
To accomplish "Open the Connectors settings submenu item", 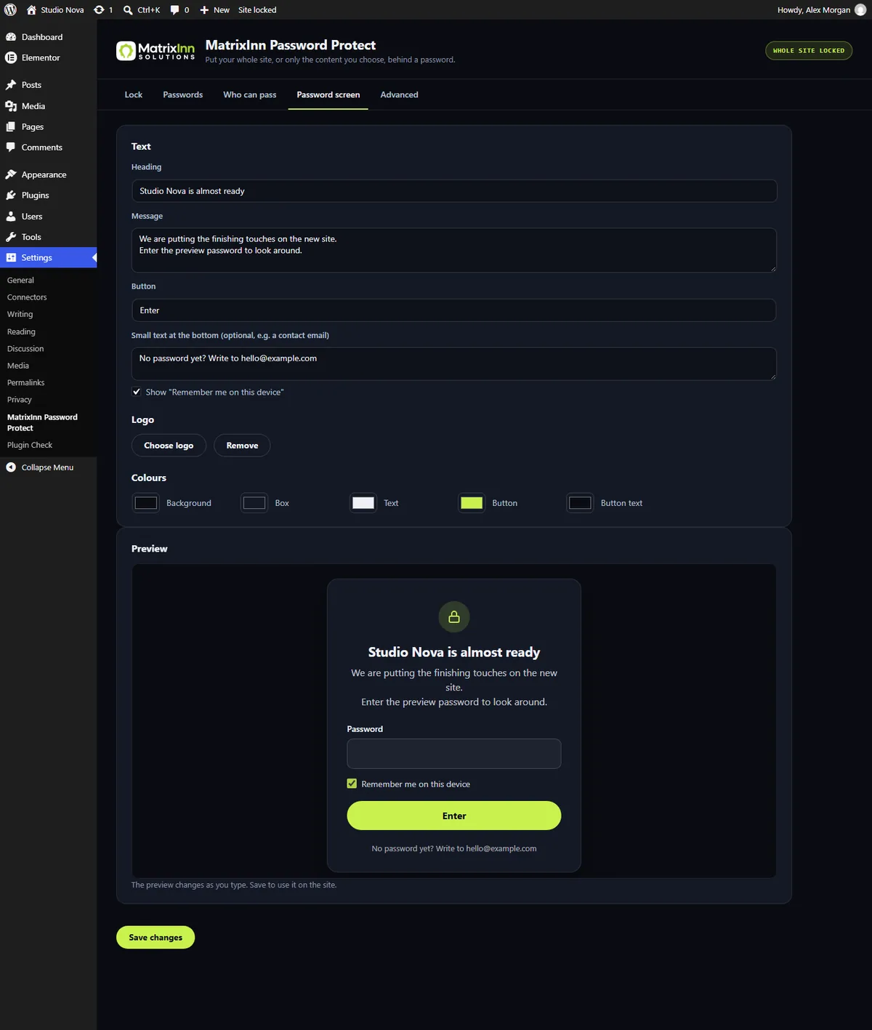I will pos(27,297).
